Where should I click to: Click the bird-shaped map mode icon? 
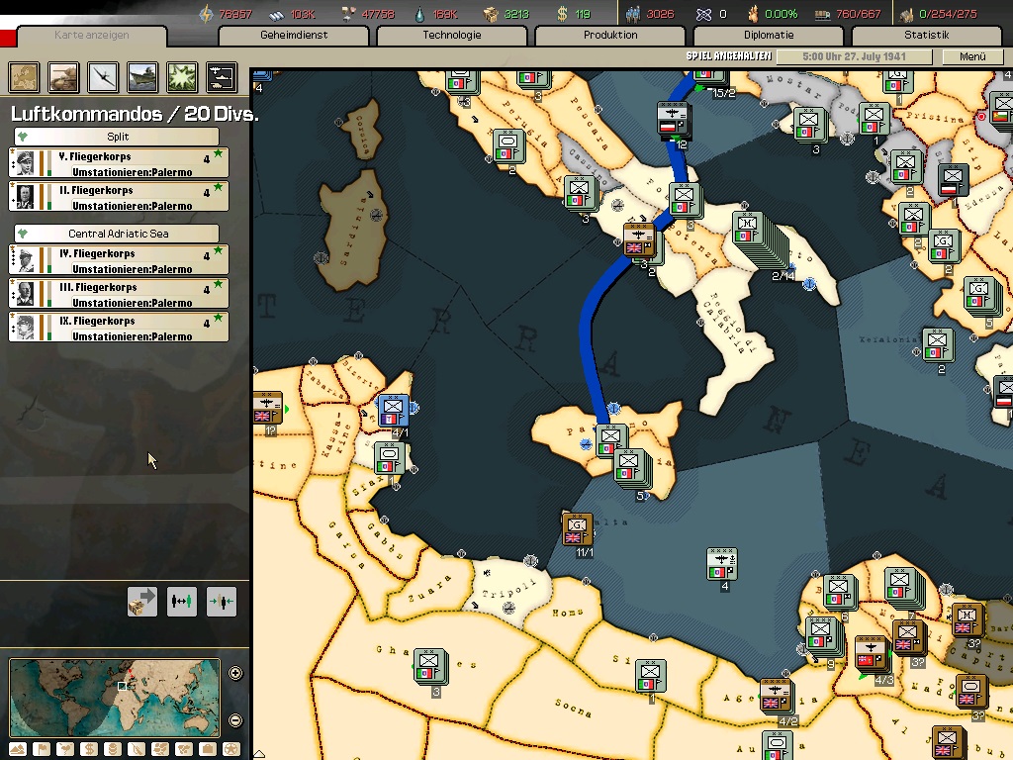(x=65, y=750)
